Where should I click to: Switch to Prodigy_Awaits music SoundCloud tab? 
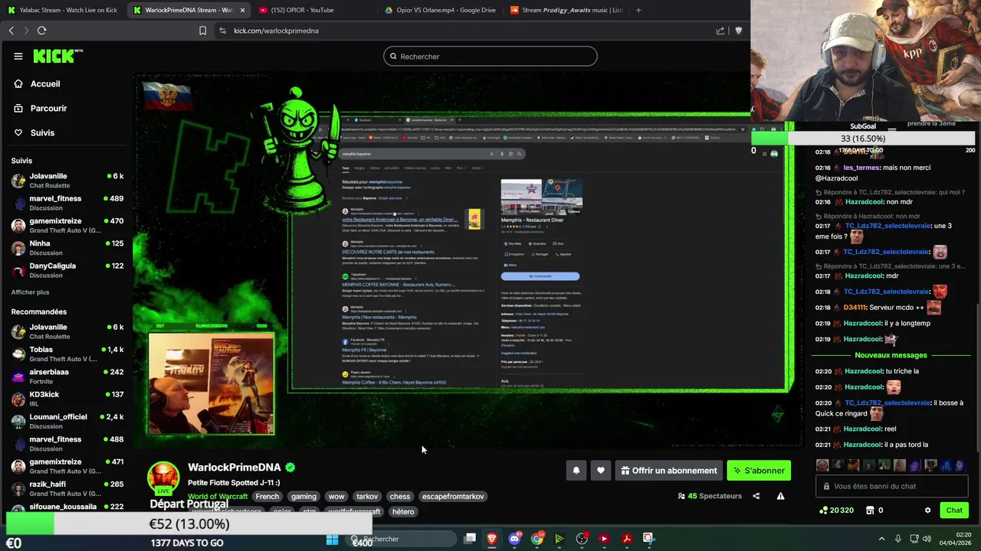click(x=566, y=10)
